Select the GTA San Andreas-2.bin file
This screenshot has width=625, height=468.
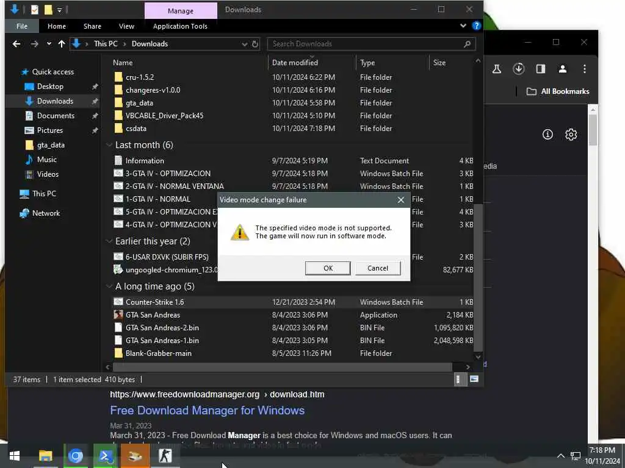162,327
